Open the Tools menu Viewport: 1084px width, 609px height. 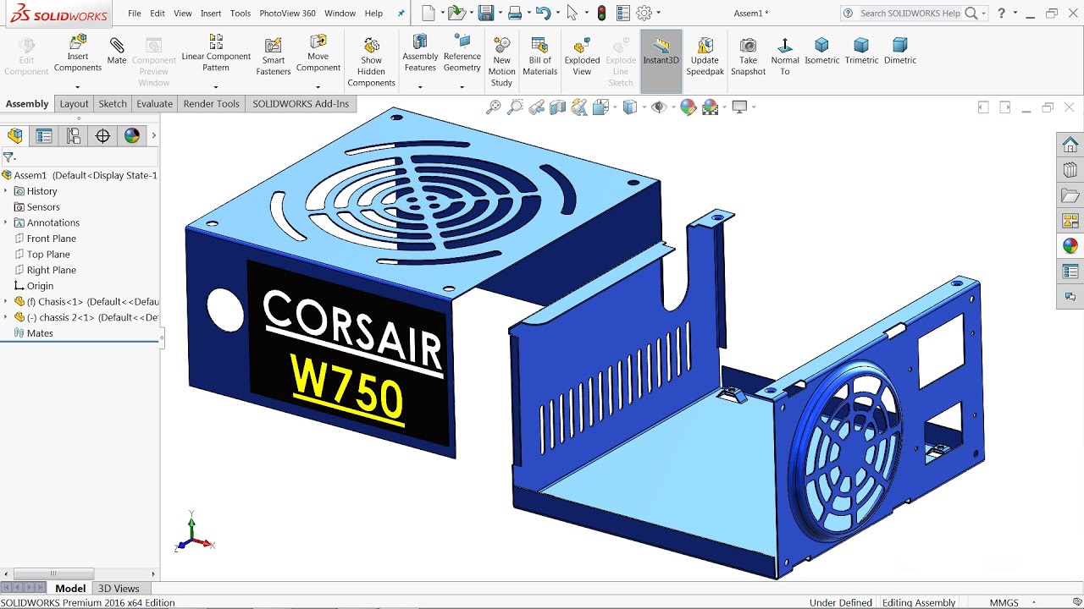(x=241, y=14)
